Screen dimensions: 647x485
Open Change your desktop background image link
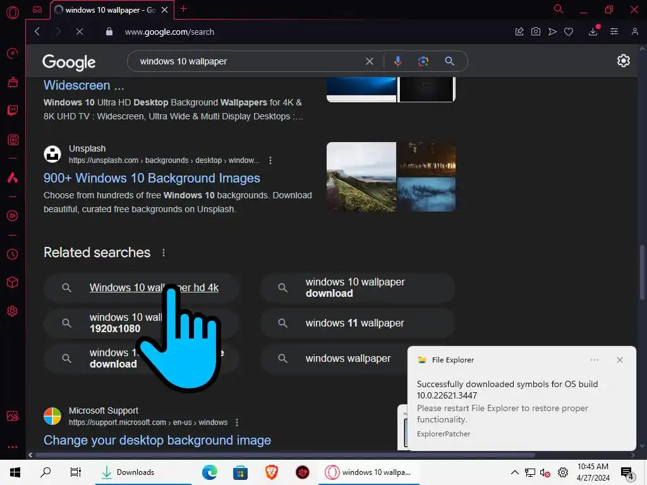(x=157, y=440)
